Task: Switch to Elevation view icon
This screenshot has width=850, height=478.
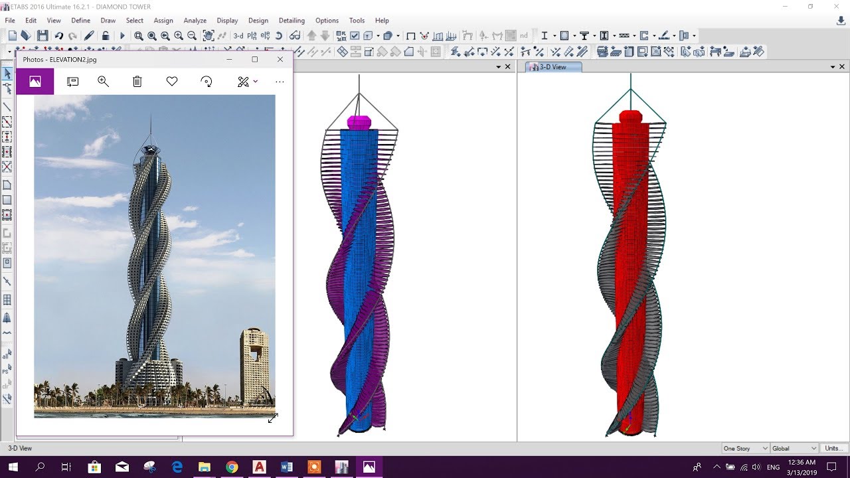Action: tap(266, 36)
